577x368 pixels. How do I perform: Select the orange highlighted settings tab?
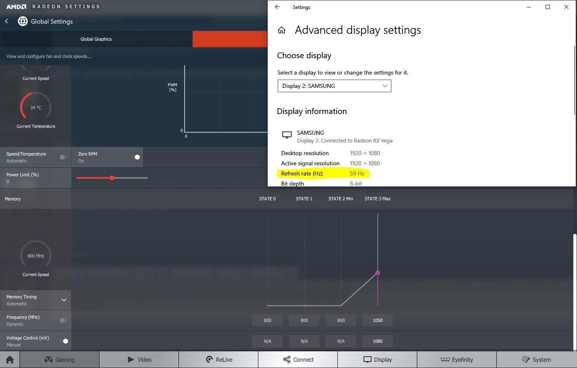tap(230, 39)
